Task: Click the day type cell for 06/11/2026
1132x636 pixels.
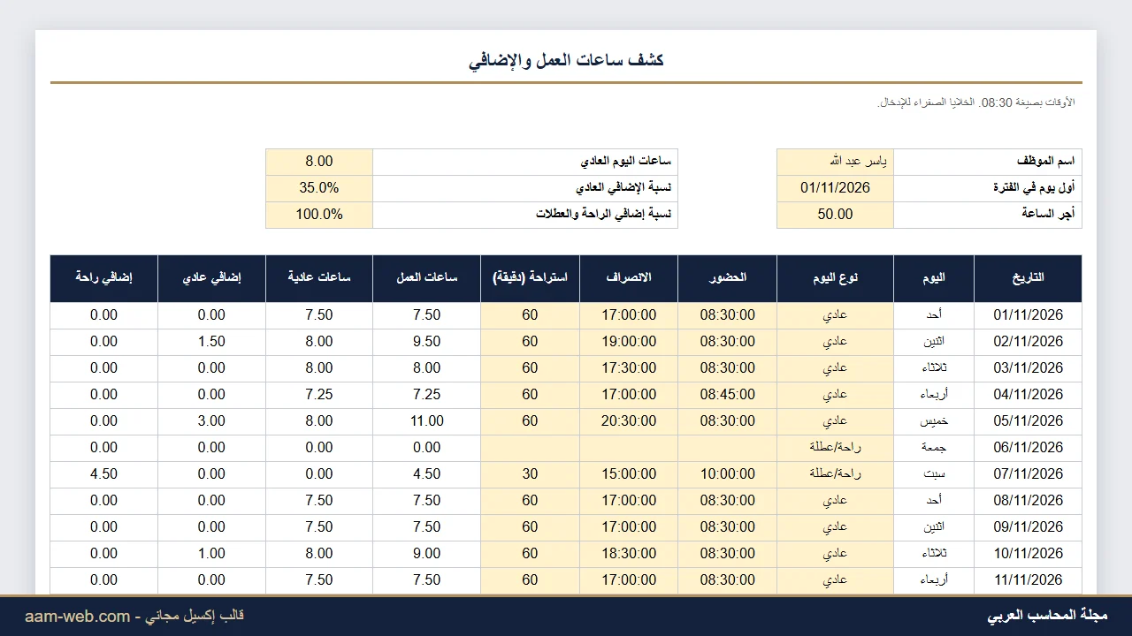Action: [836, 448]
